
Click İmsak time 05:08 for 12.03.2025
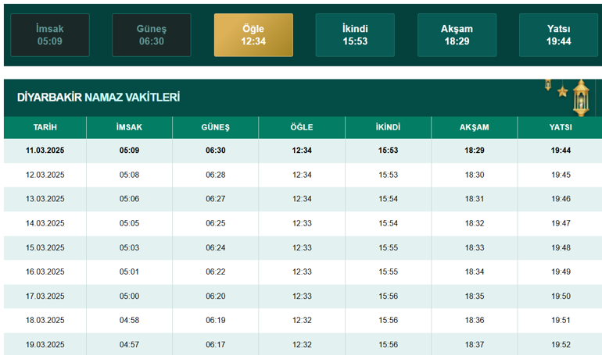(129, 175)
